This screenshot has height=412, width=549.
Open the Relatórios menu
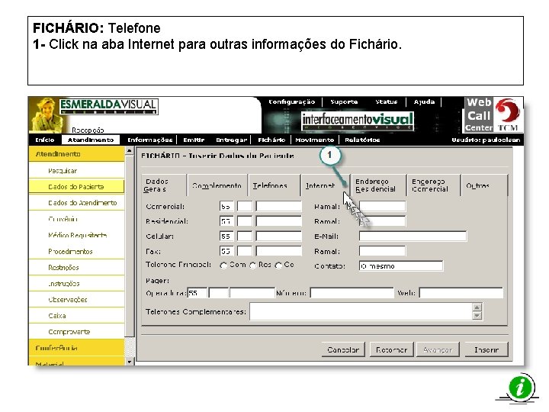pos(362,140)
